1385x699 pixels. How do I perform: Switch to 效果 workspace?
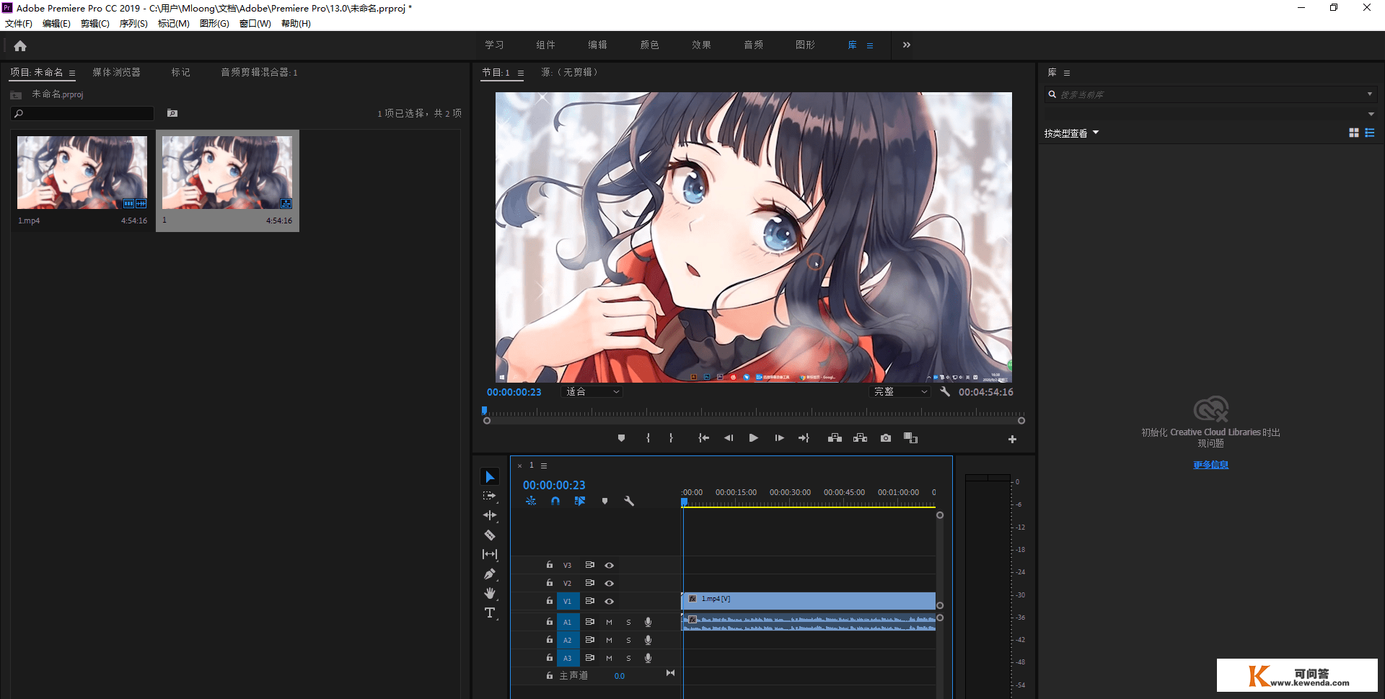(701, 45)
